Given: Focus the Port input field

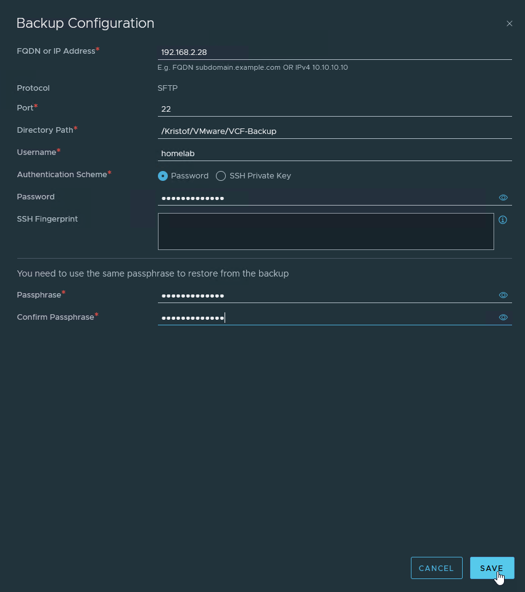Looking at the screenshot, I should pos(334,109).
